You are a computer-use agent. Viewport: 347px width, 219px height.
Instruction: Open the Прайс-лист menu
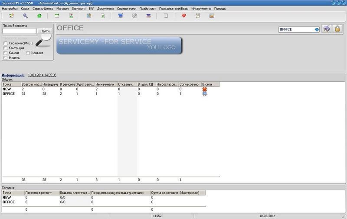point(147,9)
